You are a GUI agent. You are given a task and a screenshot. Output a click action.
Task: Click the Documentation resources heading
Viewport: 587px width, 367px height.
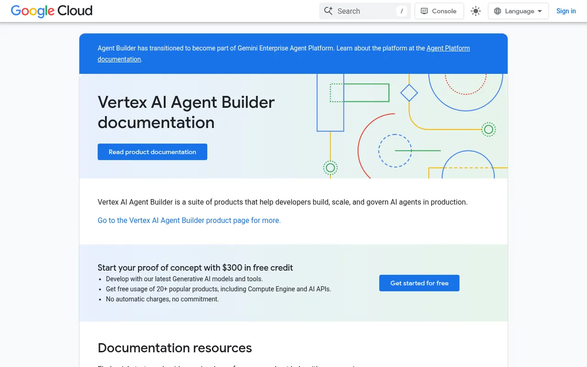(x=175, y=348)
